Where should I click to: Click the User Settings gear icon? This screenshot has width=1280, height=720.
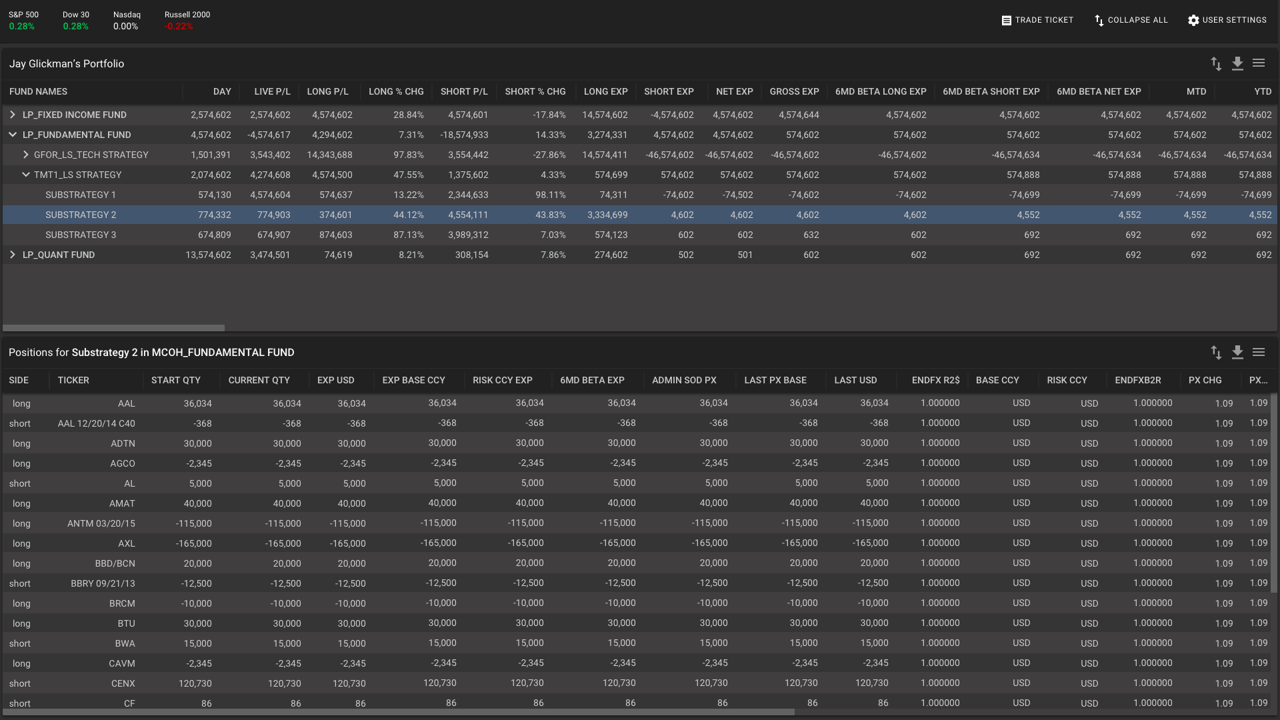click(x=1193, y=21)
